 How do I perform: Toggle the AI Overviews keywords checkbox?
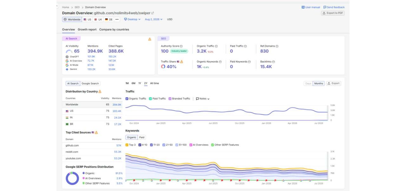coord(191,145)
